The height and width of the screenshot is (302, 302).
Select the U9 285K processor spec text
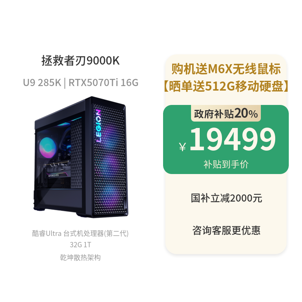tap(42, 83)
